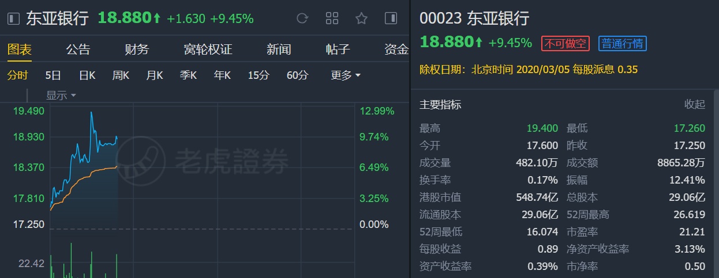Select the 月K chart period

[x=155, y=75]
